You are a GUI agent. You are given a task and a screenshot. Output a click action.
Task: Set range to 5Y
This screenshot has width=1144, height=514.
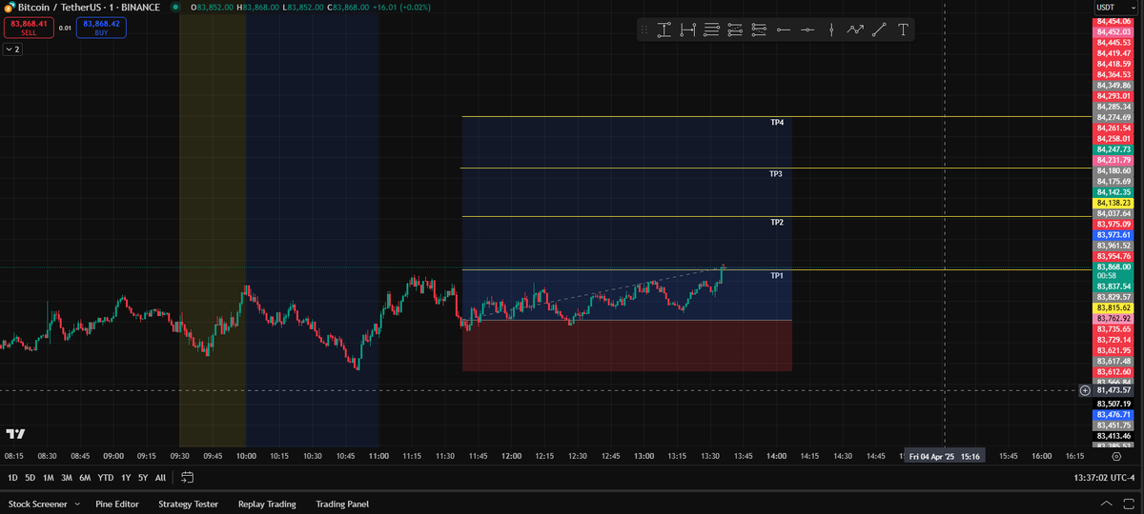click(x=142, y=477)
